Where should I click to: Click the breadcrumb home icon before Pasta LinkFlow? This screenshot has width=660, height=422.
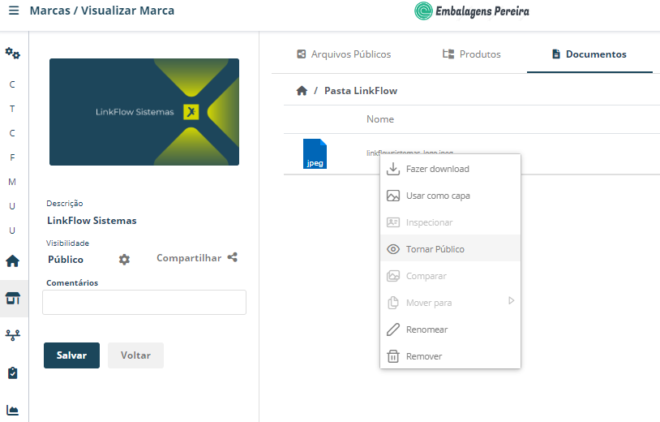pyautogui.click(x=302, y=91)
